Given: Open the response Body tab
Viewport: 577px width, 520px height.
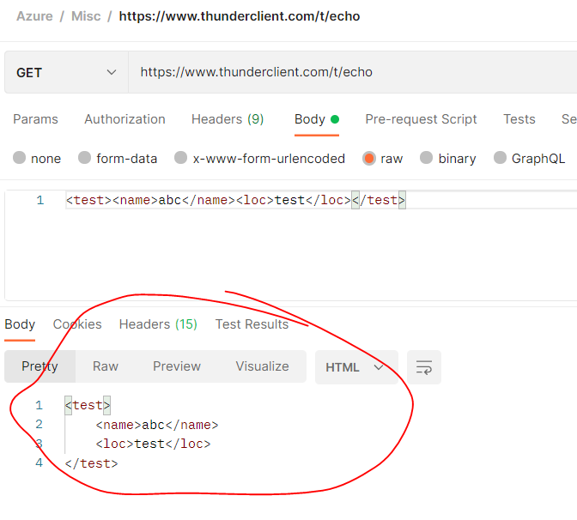Looking at the screenshot, I should [x=20, y=324].
